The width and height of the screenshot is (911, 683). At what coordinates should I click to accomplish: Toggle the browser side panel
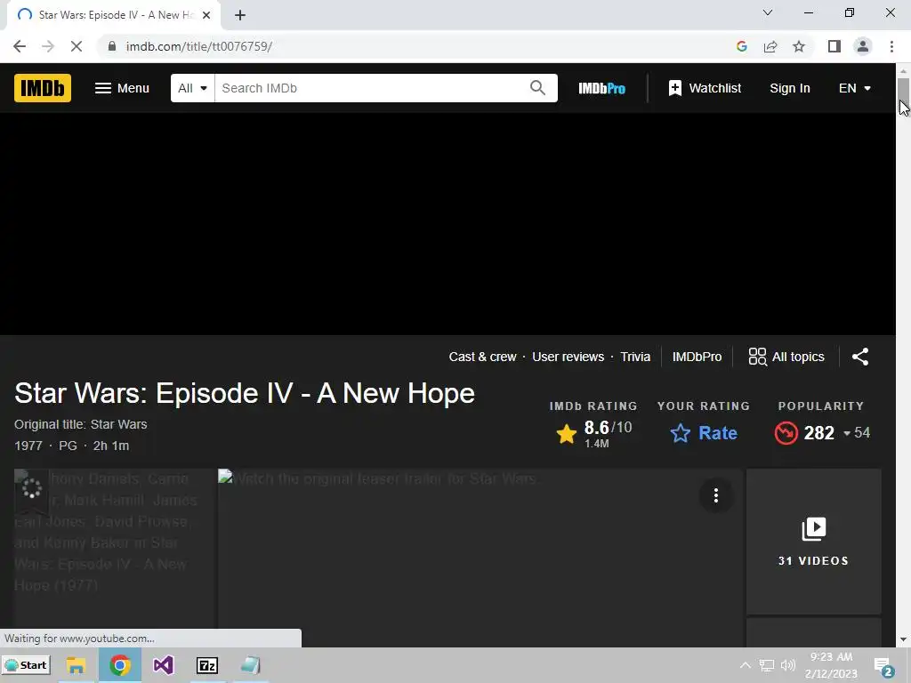834,46
